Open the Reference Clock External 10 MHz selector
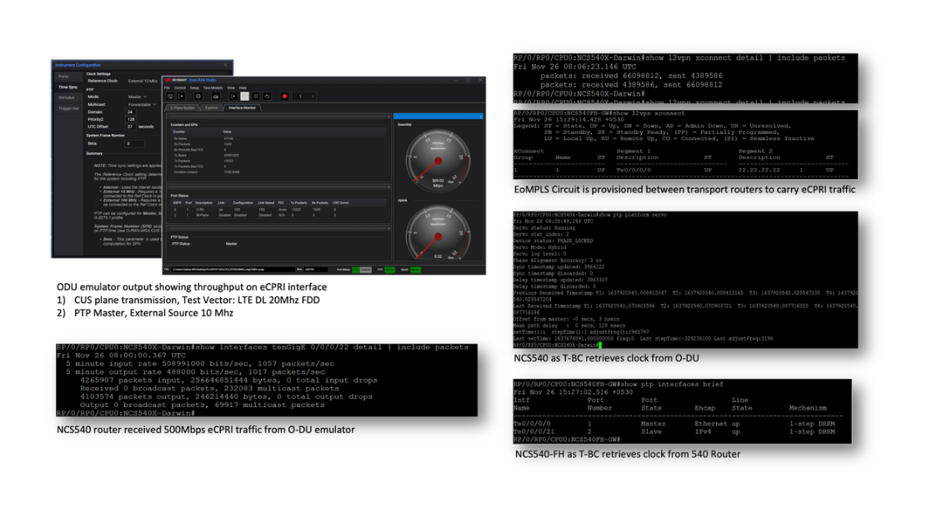Screen dimensions: 942x512 (143, 81)
